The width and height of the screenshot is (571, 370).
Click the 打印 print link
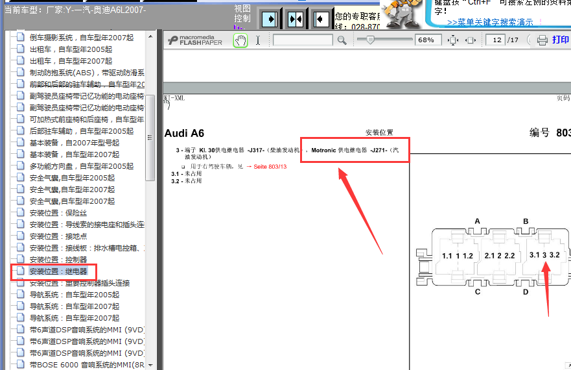tap(560, 40)
